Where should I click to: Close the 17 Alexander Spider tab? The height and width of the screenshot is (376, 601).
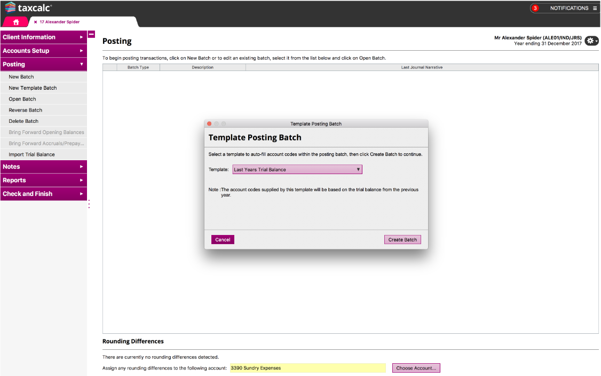[35, 22]
